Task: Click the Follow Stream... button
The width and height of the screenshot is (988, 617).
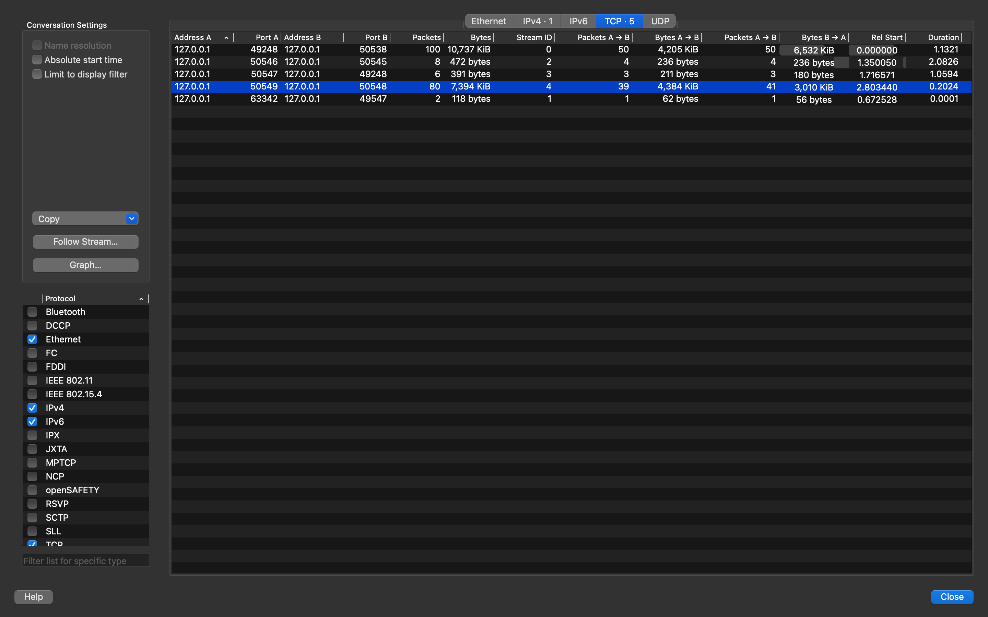Action: pos(85,242)
